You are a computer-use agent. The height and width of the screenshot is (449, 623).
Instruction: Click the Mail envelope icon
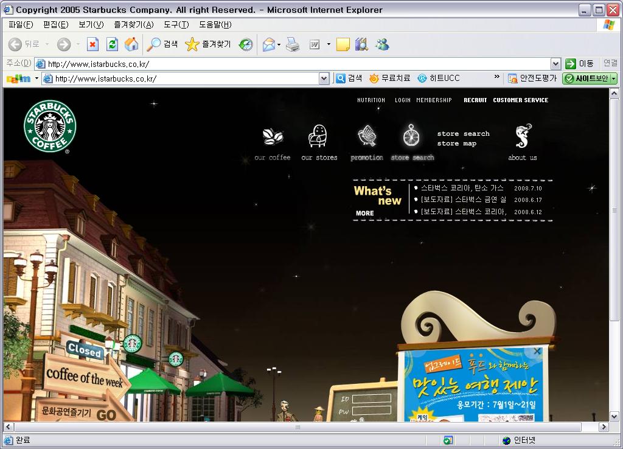[269, 44]
